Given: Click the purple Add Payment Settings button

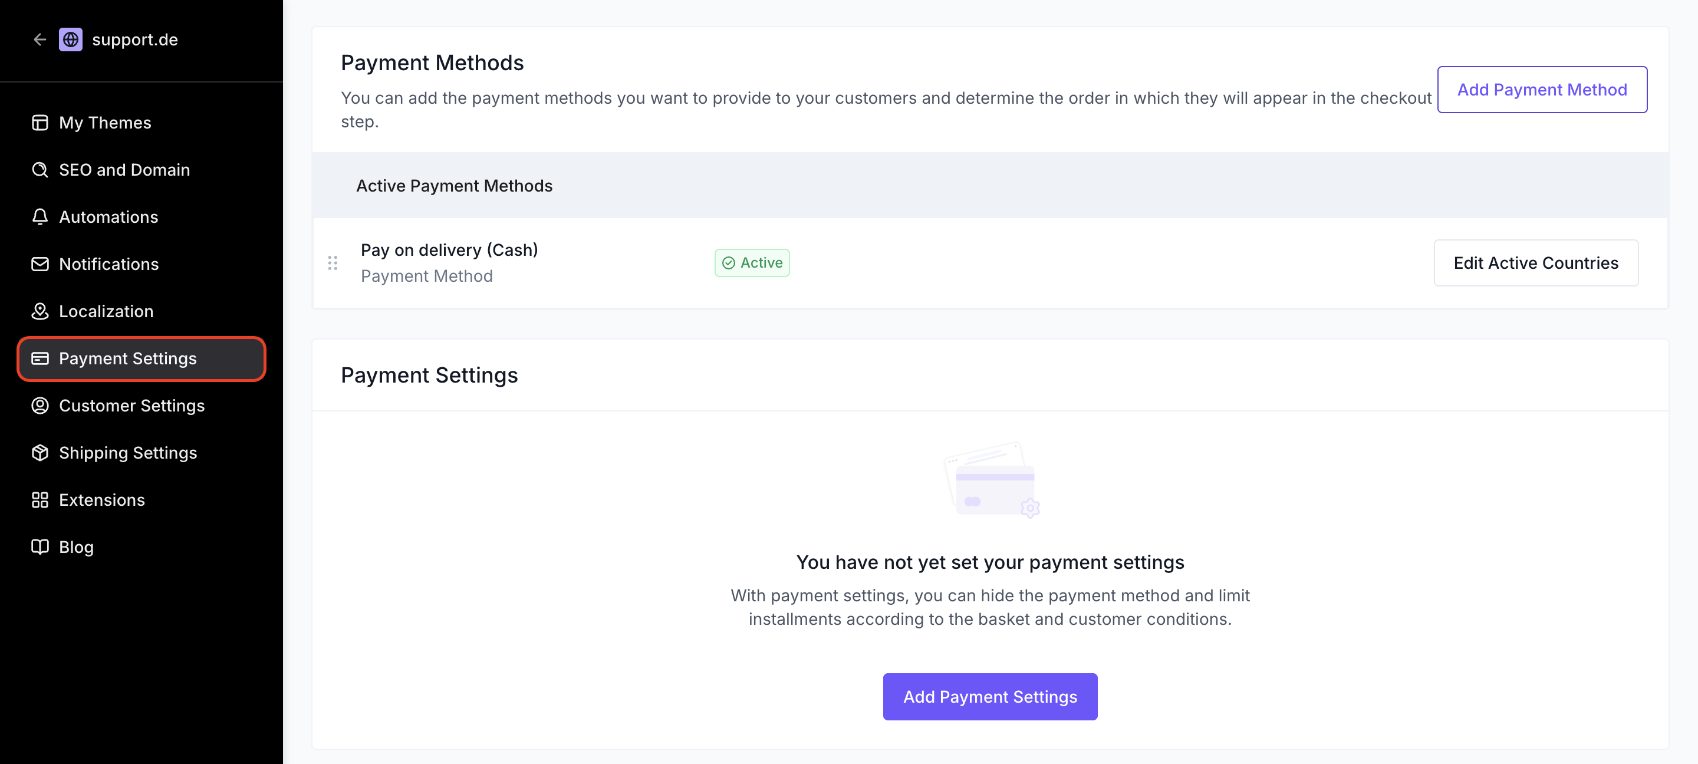Looking at the screenshot, I should [990, 697].
